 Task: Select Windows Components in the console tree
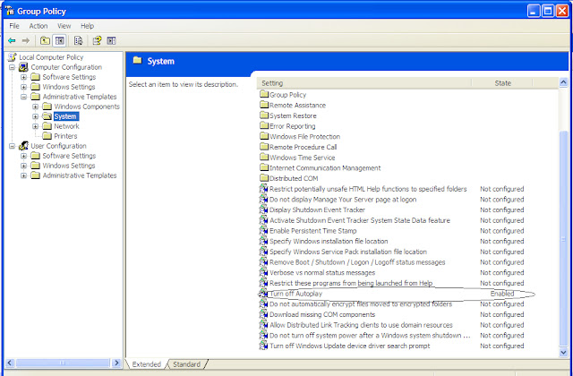coord(87,107)
